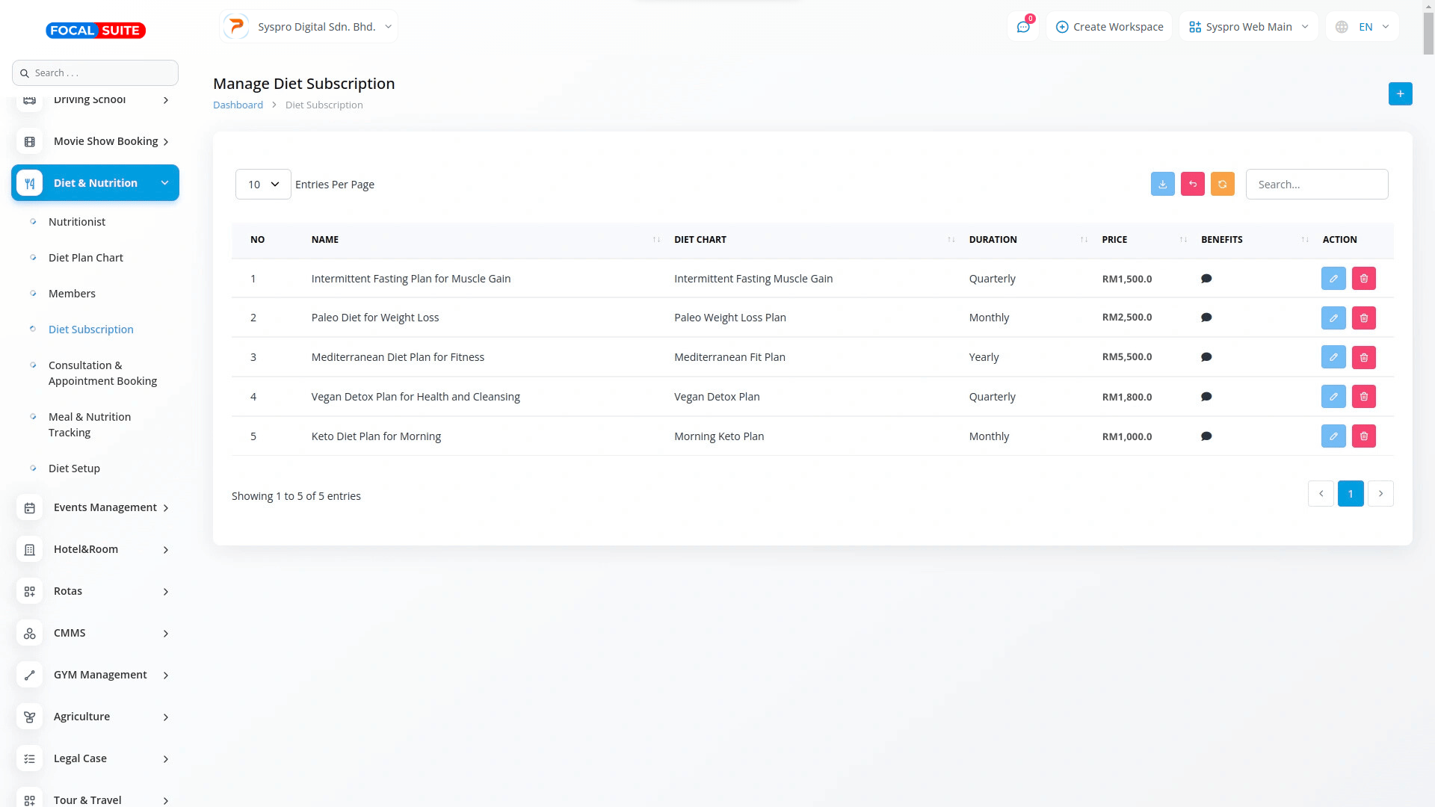
Task: Click the orange refresh icon
Action: tap(1222, 184)
